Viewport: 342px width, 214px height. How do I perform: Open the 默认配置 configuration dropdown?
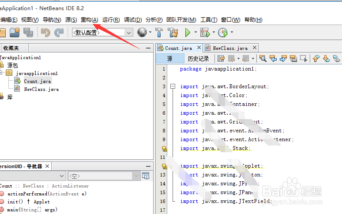point(129,33)
